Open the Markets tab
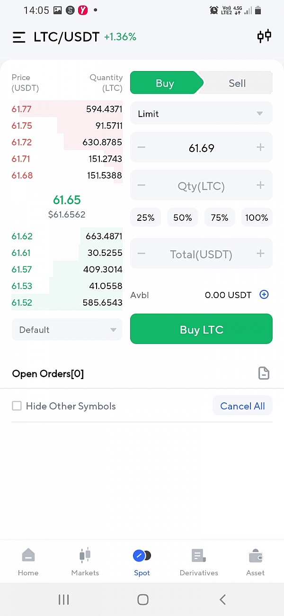 [x=85, y=562]
